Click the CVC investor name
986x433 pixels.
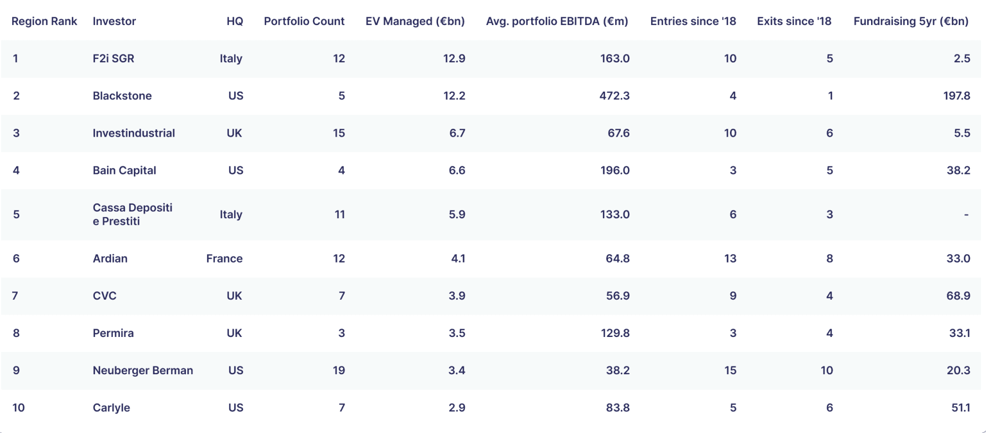(104, 295)
